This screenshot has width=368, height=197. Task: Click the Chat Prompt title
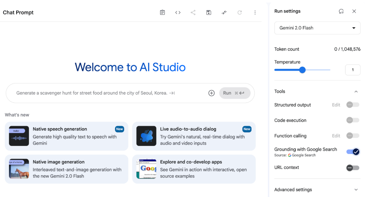click(18, 12)
